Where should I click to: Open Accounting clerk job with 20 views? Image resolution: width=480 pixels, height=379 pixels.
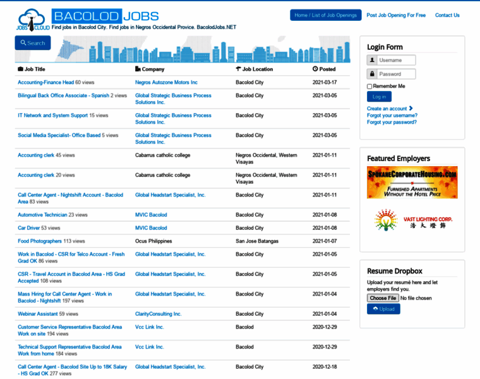point(36,175)
